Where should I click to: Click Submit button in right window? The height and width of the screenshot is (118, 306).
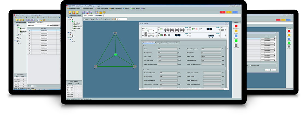(267, 70)
